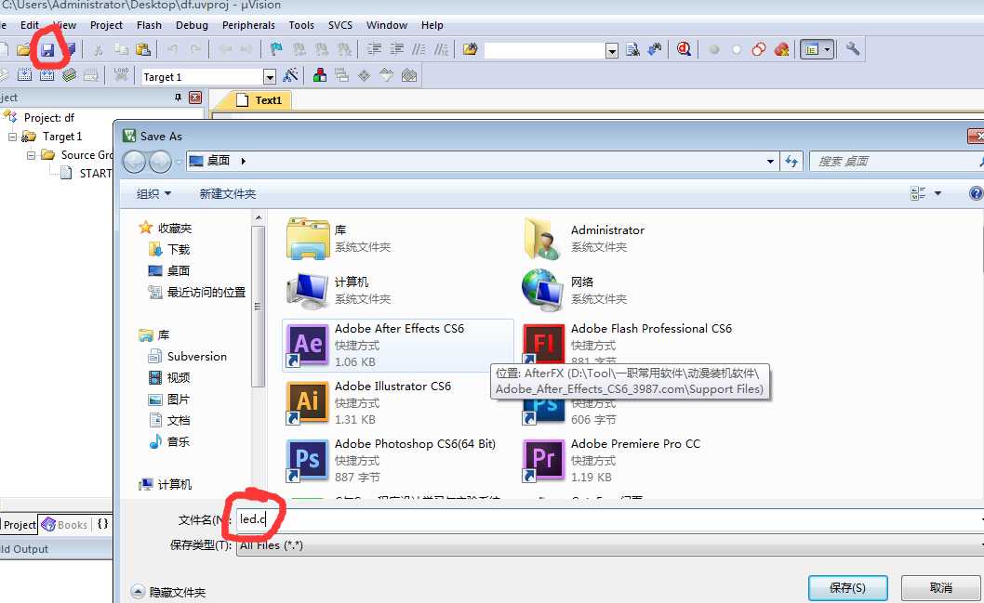This screenshot has width=984, height=603.
Task: Open the view options dropdown arrow
Action: pyautogui.click(x=937, y=193)
